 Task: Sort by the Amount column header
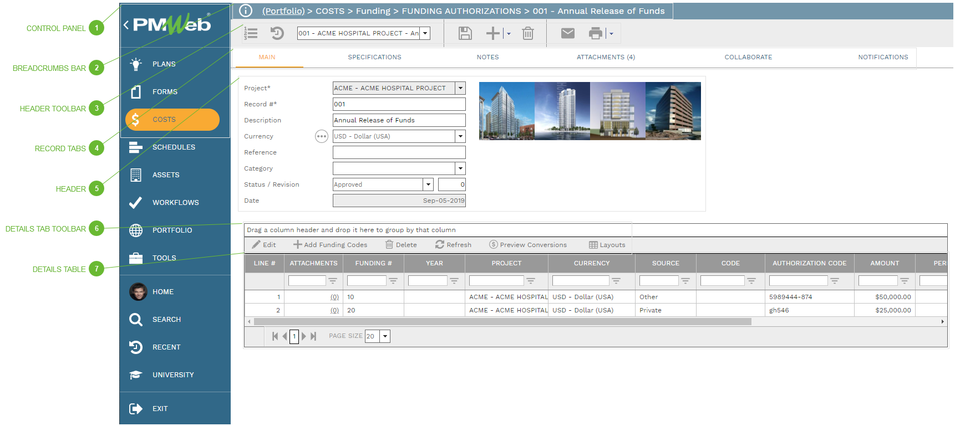885,263
